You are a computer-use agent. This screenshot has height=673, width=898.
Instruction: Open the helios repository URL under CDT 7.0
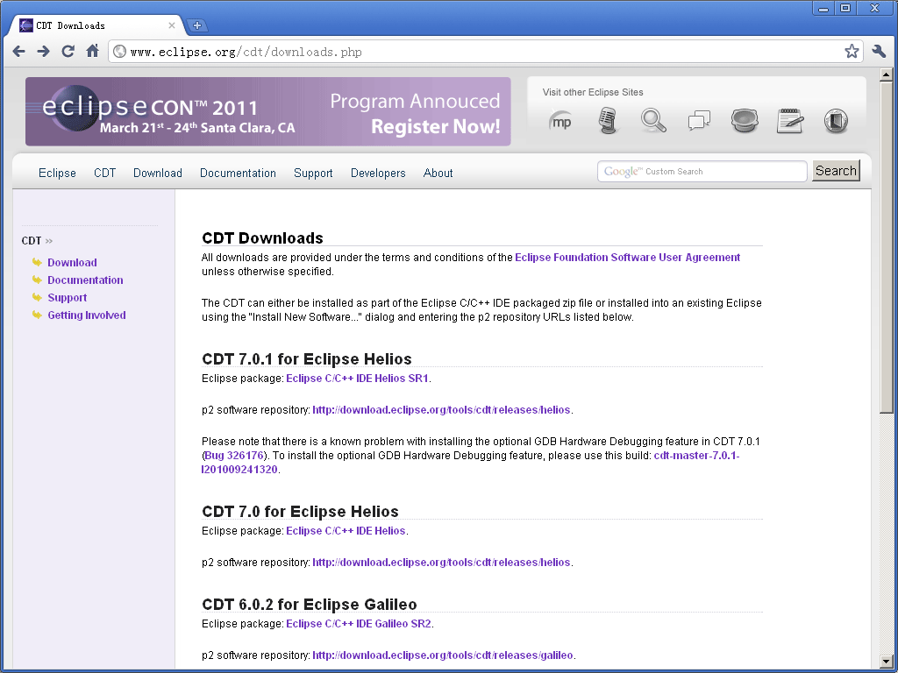coord(442,562)
